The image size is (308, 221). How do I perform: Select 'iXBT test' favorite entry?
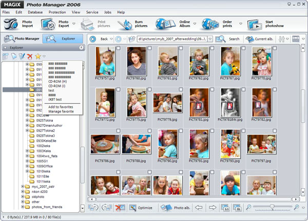click(x=55, y=99)
